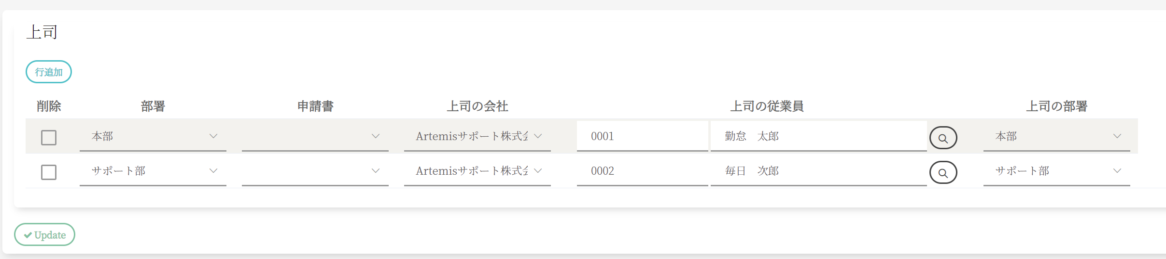Open 部署 dropdown showing 本部
1166x259 pixels.
[153, 137]
